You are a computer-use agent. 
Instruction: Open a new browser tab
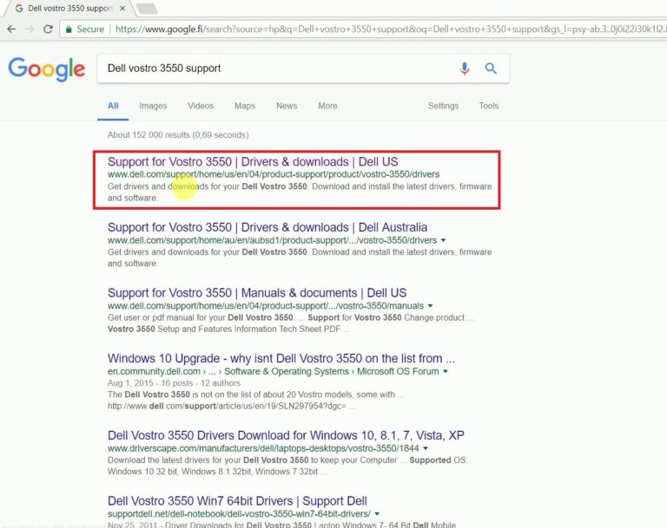[146, 8]
